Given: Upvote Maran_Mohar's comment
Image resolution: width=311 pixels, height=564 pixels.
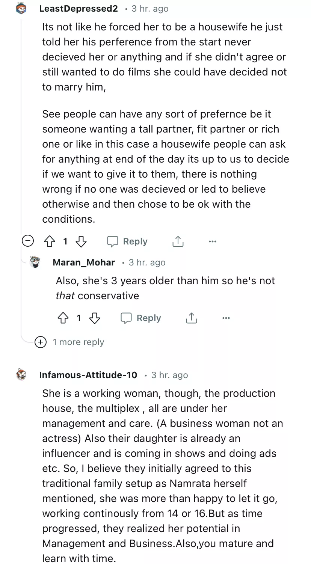Looking at the screenshot, I should click(x=63, y=318).
